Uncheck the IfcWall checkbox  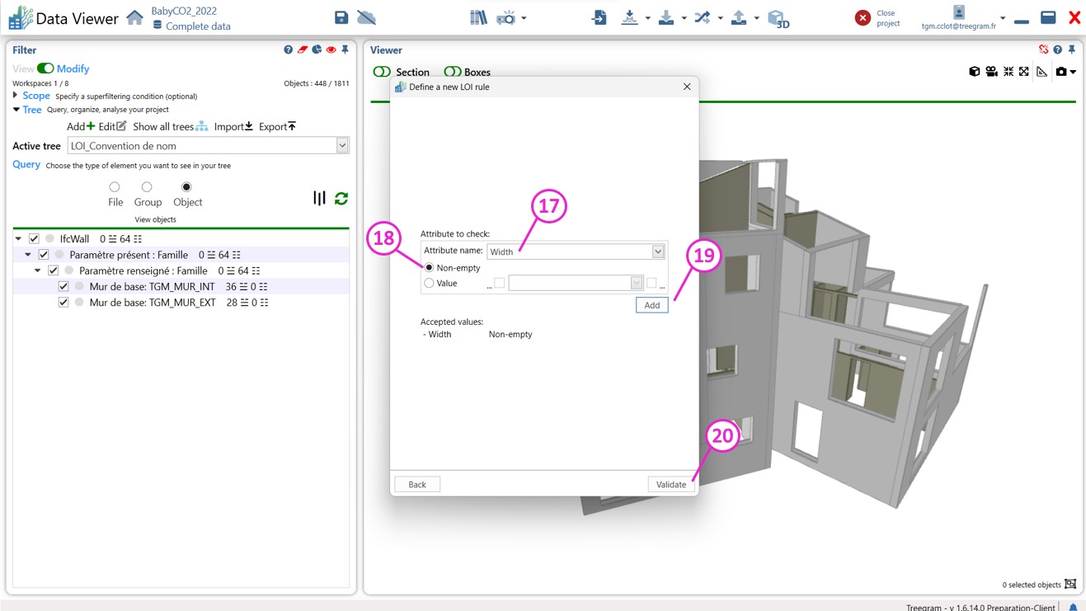click(x=34, y=239)
